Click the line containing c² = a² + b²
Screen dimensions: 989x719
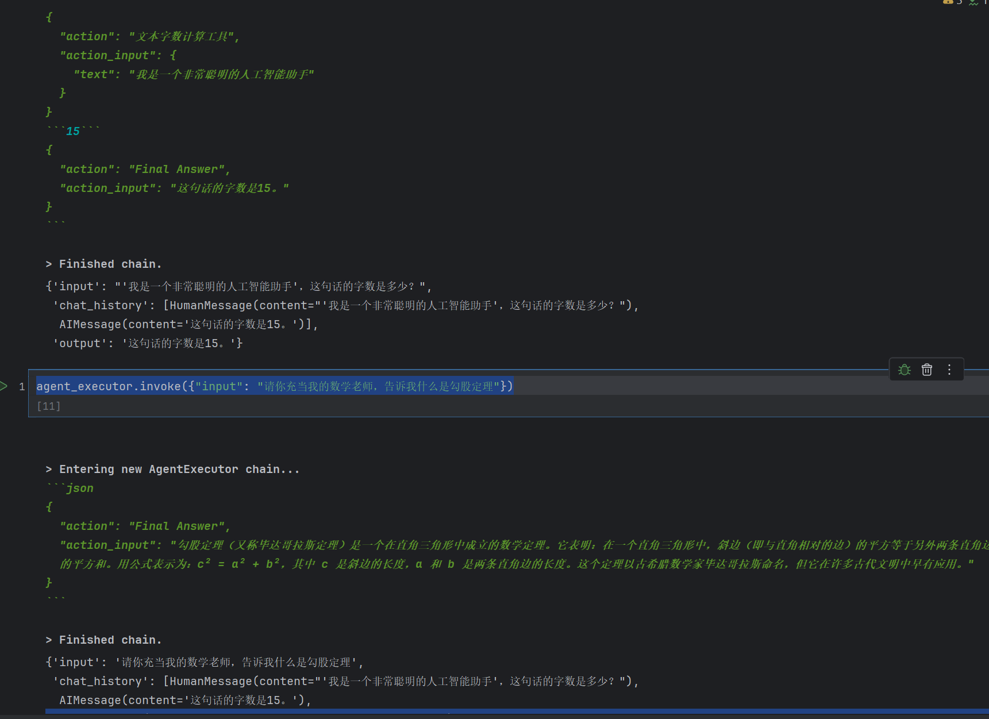pos(517,564)
